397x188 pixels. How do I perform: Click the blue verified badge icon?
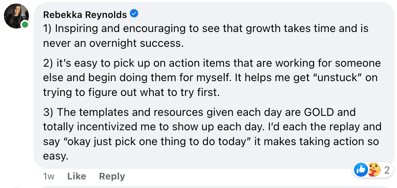pos(134,14)
